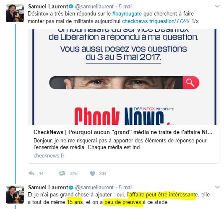The height and width of the screenshot is (209, 224).
Task: Click the reply arrow icon under first tweet
Action: (31, 173)
